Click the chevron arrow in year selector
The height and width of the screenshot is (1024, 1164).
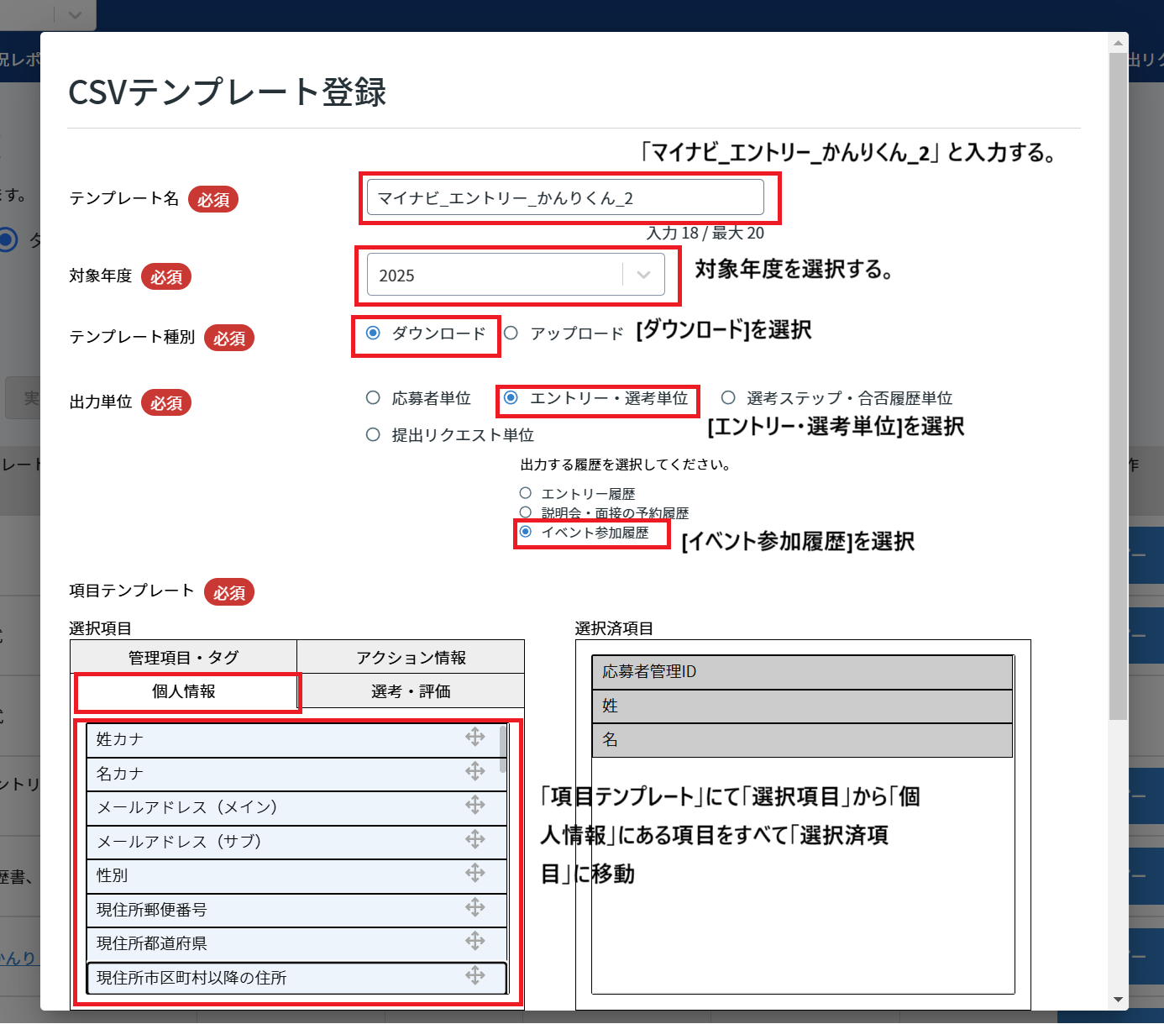(x=644, y=276)
